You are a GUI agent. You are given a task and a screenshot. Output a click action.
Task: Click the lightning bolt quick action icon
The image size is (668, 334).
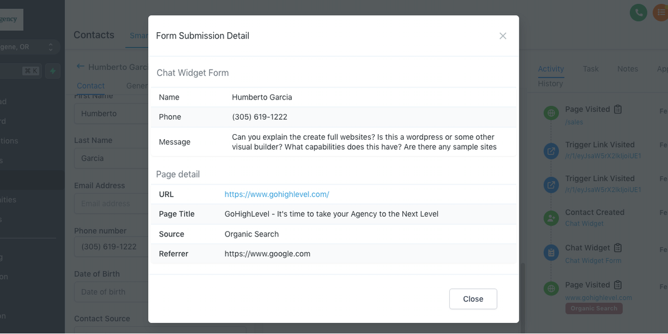(x=53, y=71)
